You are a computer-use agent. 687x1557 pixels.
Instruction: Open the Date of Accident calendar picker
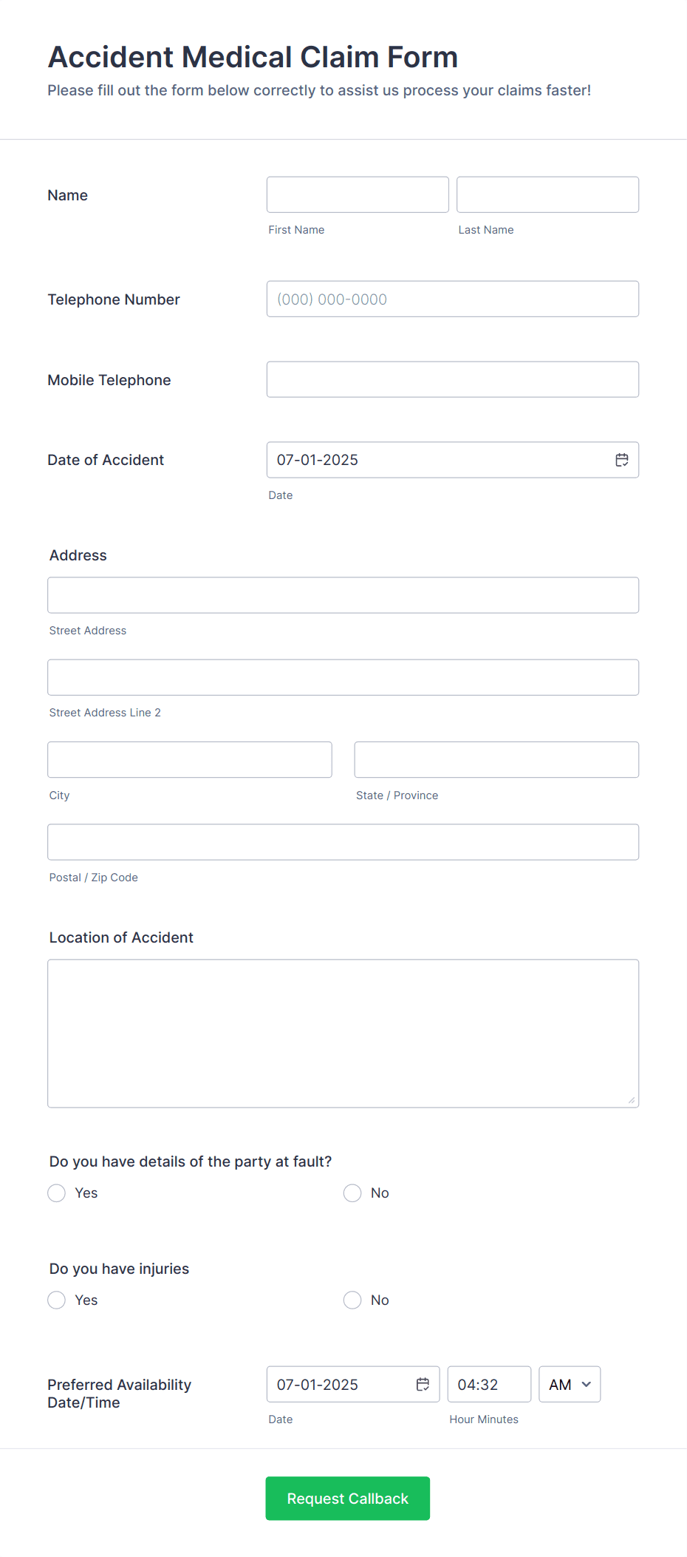coord(622,459)
